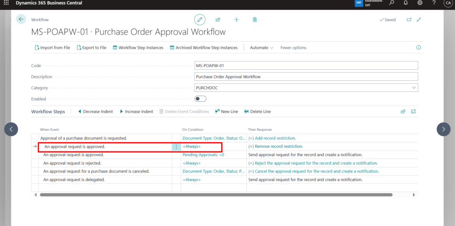
Task: Open Workflow Step Instances
Action: 138,48
